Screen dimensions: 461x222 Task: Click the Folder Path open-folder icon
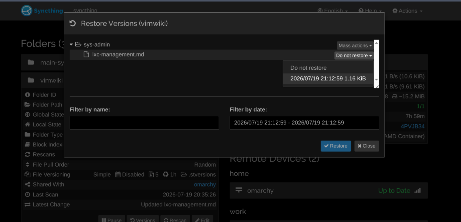[27, 105]
